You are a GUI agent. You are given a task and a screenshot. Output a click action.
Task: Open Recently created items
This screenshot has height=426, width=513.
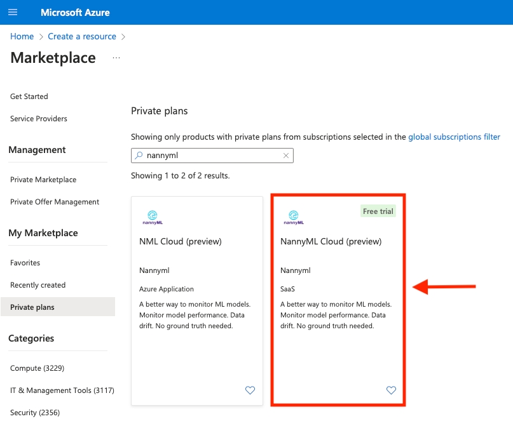(38, 285)
